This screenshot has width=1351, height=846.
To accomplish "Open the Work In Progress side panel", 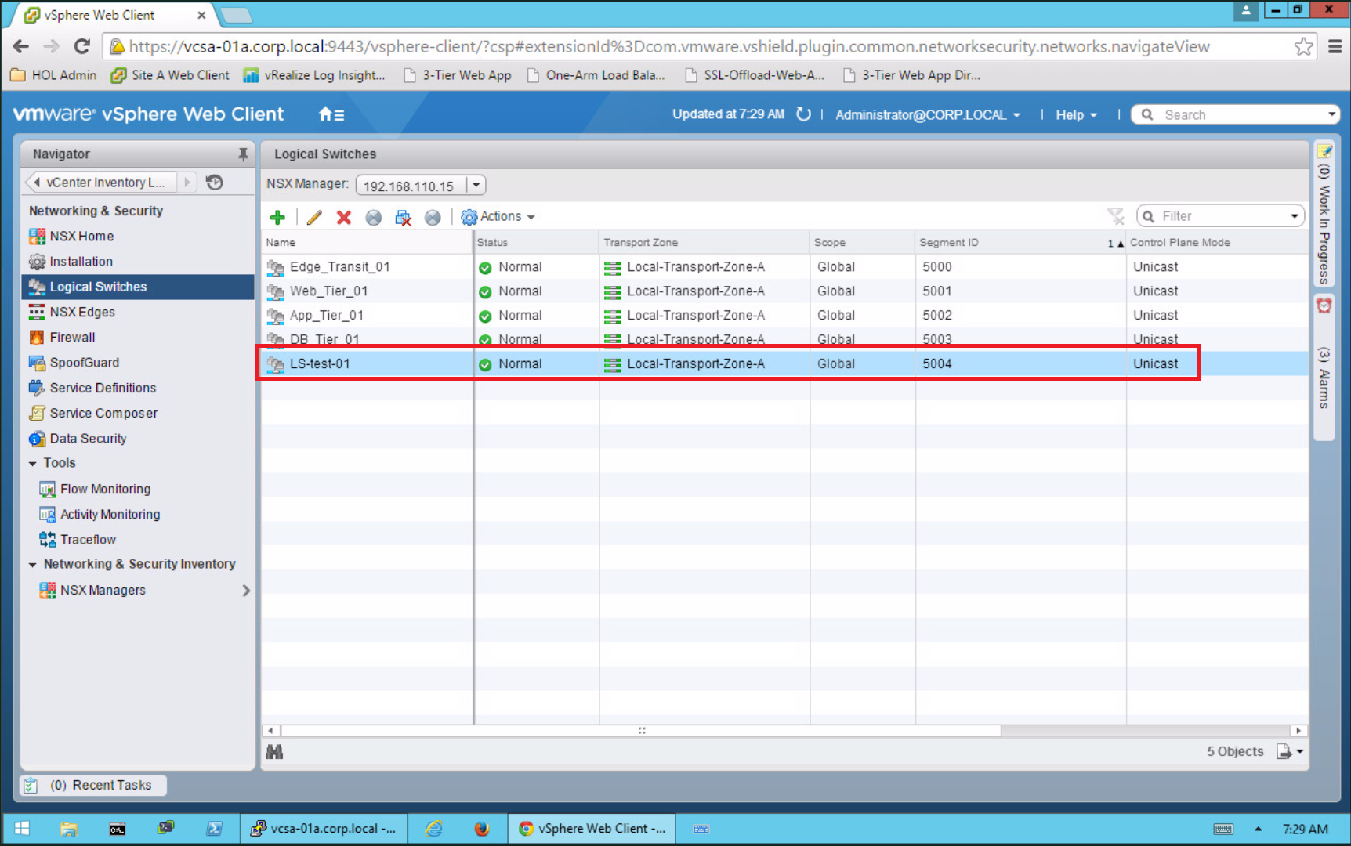I will pyautogui.click(x=1324, y=214).
